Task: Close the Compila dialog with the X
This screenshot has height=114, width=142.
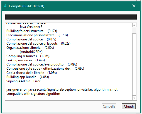Action: click(x=134, y=6)
